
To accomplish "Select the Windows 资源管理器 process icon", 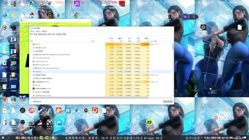I will coord(34,92).
